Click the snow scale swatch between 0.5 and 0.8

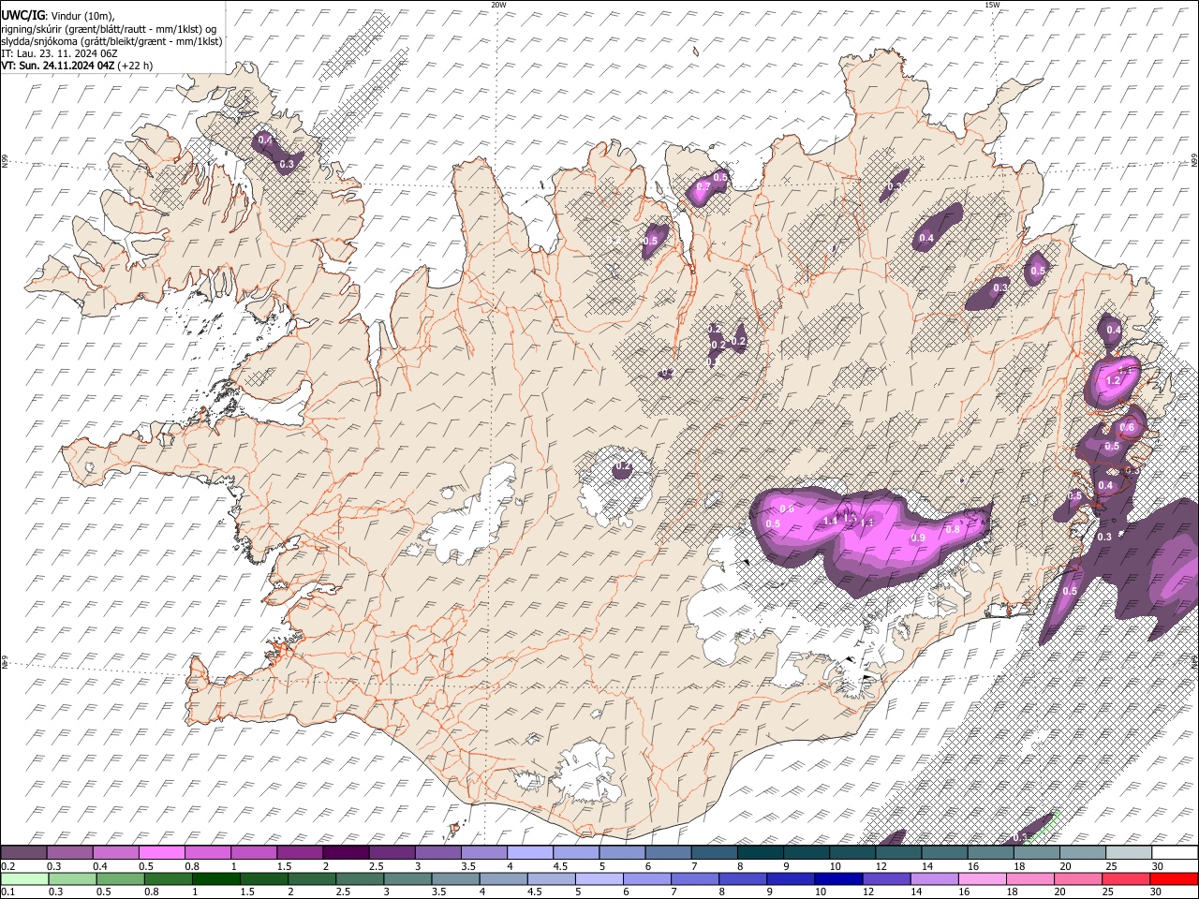coord(161,853)
